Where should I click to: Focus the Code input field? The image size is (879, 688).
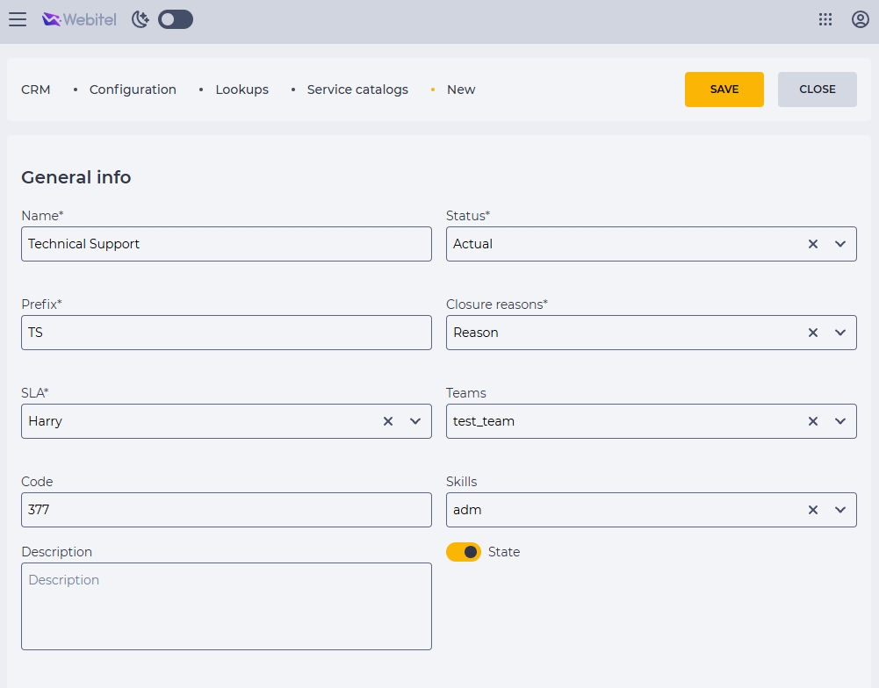227,510
